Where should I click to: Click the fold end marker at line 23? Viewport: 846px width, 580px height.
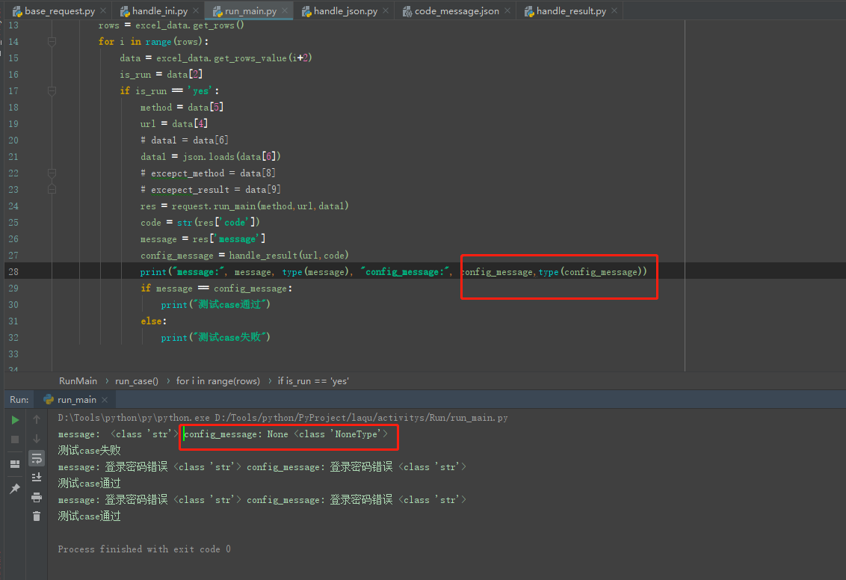pyautogui.click(x=52, y=189)
